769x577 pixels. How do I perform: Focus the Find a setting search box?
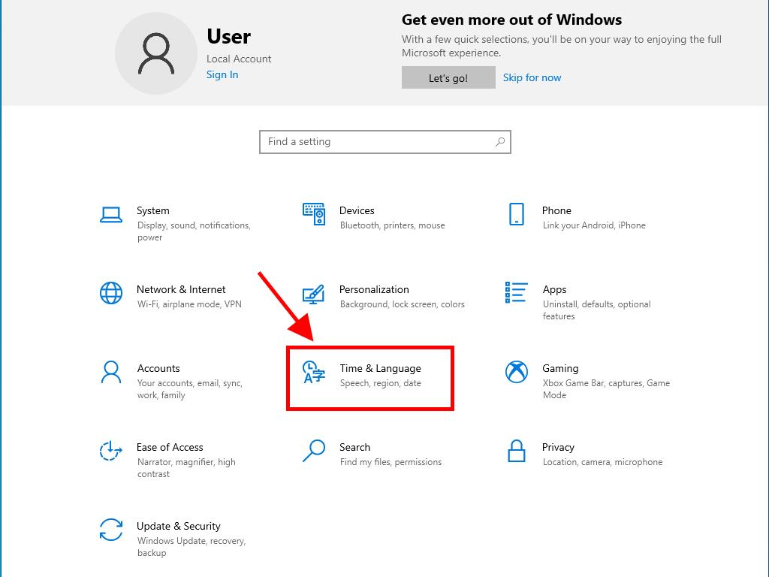375,142
